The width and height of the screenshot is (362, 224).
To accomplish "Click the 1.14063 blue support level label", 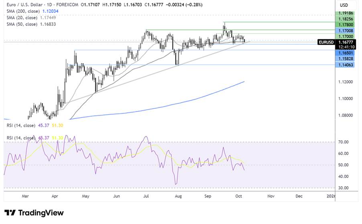I will [344, 65].
